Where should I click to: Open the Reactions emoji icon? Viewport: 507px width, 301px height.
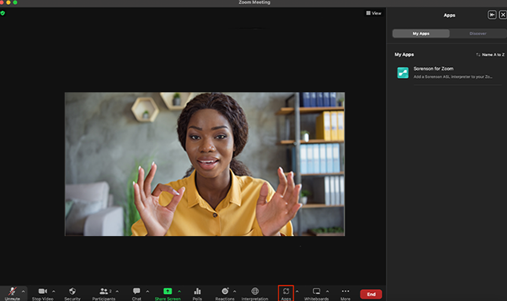[x=225, y=291]
